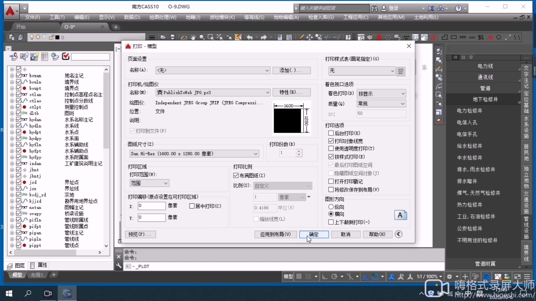The height and width of the screenshot is (301, 536).
Task: Open 打印范围 dropdown
Action: pos(149,183)
